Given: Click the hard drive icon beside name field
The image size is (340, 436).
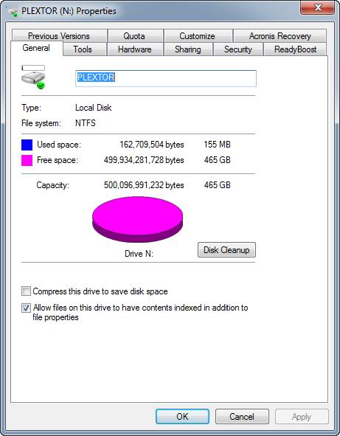Looking at the screenshot, I should pos(33,77).
